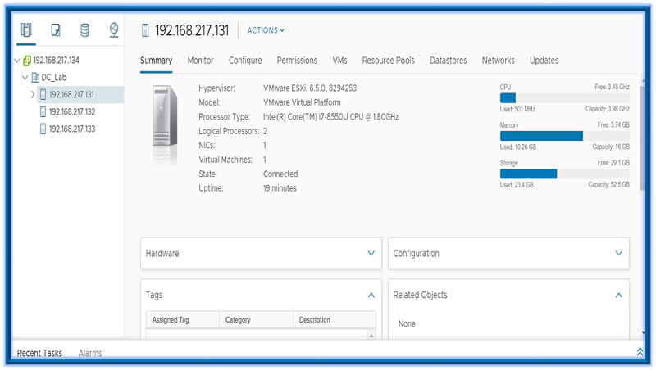This screenshot has width=656, height=370.
Task: Open the Networking inventory view icon
Action: click(x=113, y=30)
